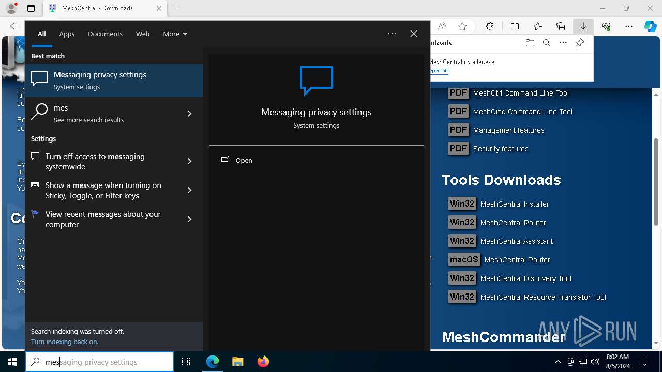Open Task View on the taskbar
The height and width of the screenshot is (372, 662).
(186, 362)
